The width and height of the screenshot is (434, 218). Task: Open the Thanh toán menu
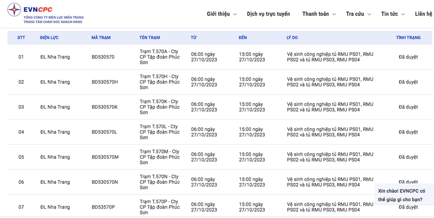pyautogui.click(x=315, y=14)
